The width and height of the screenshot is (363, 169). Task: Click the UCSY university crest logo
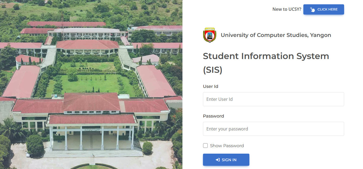click(x=210, y=35)
